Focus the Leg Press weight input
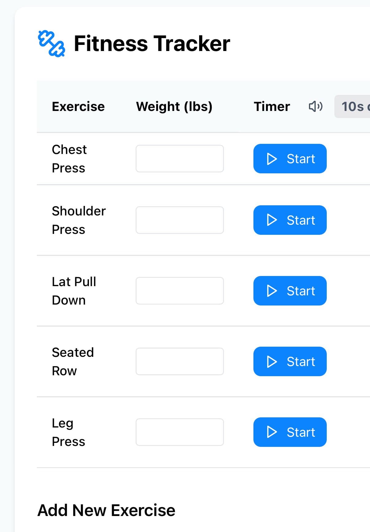The height and width of the screenshot is (532, 370). 179,432
